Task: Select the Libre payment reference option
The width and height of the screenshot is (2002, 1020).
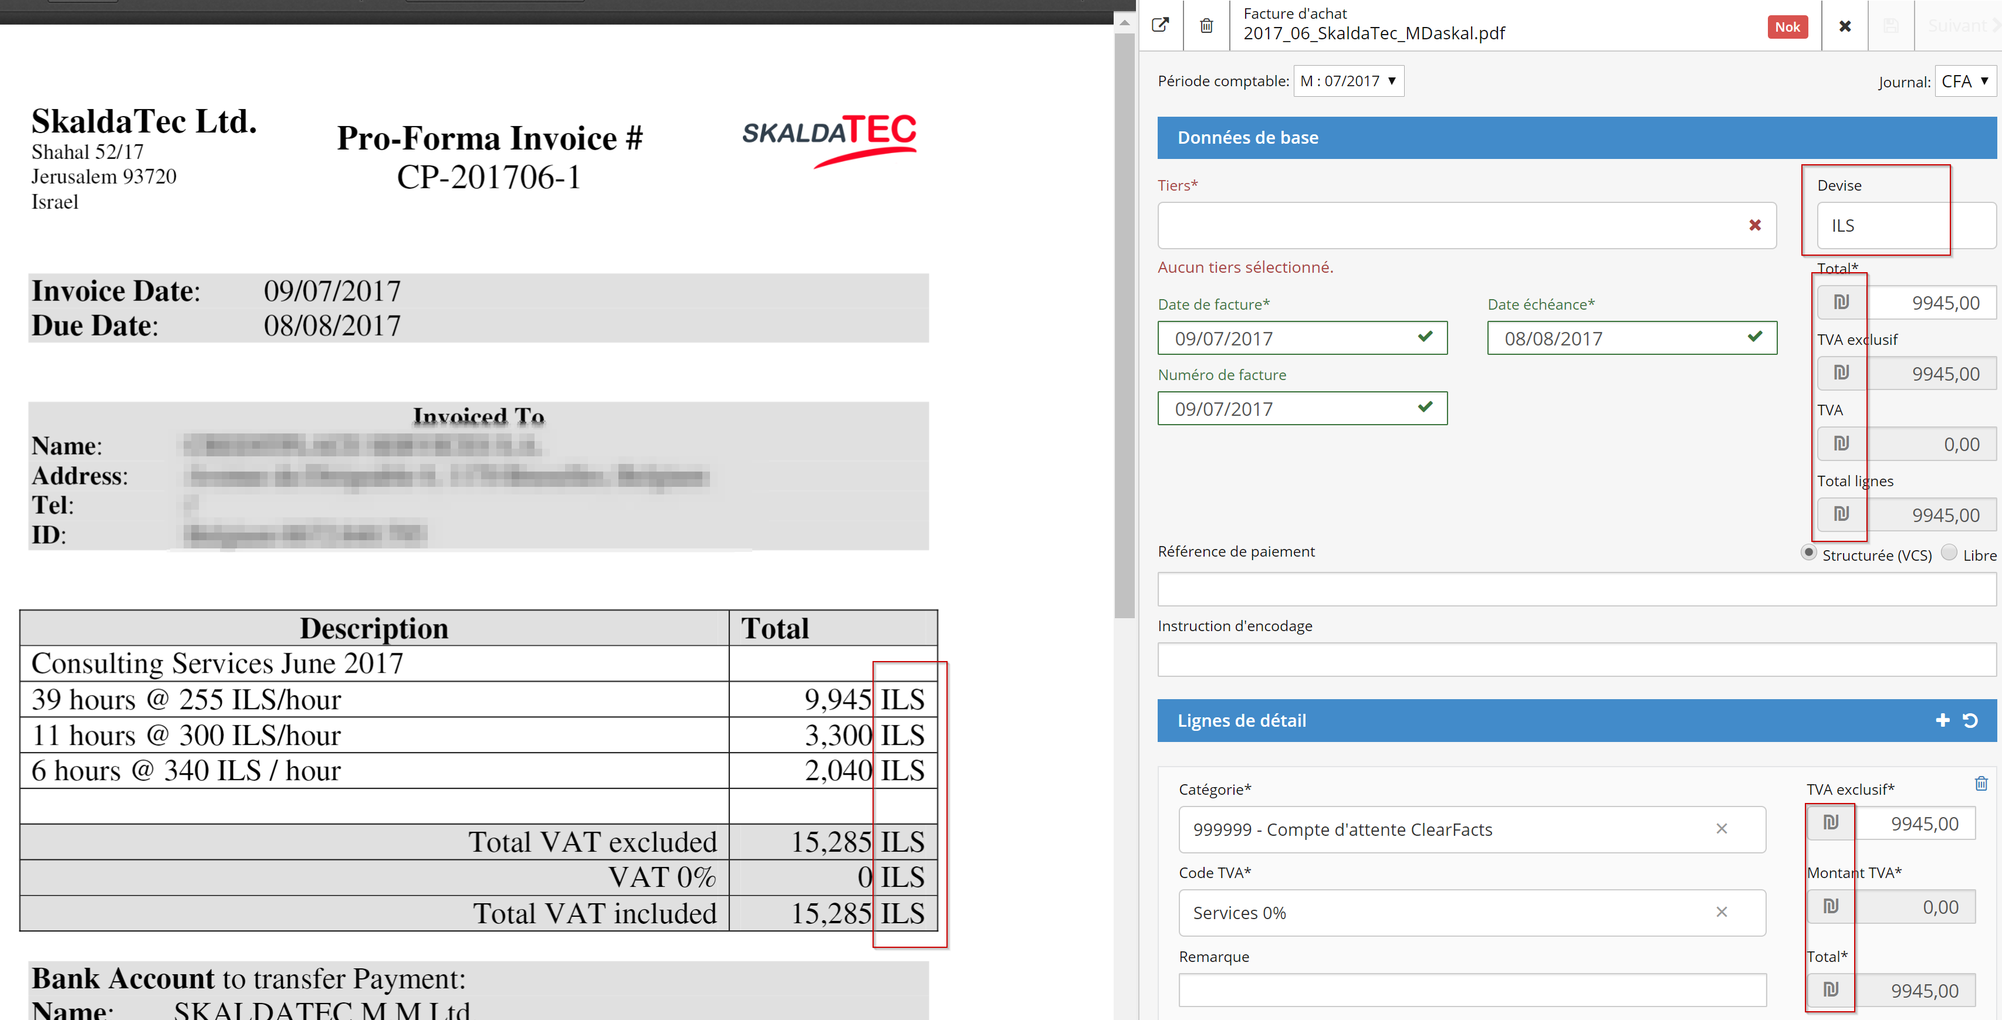Action: click(1949, 553)
